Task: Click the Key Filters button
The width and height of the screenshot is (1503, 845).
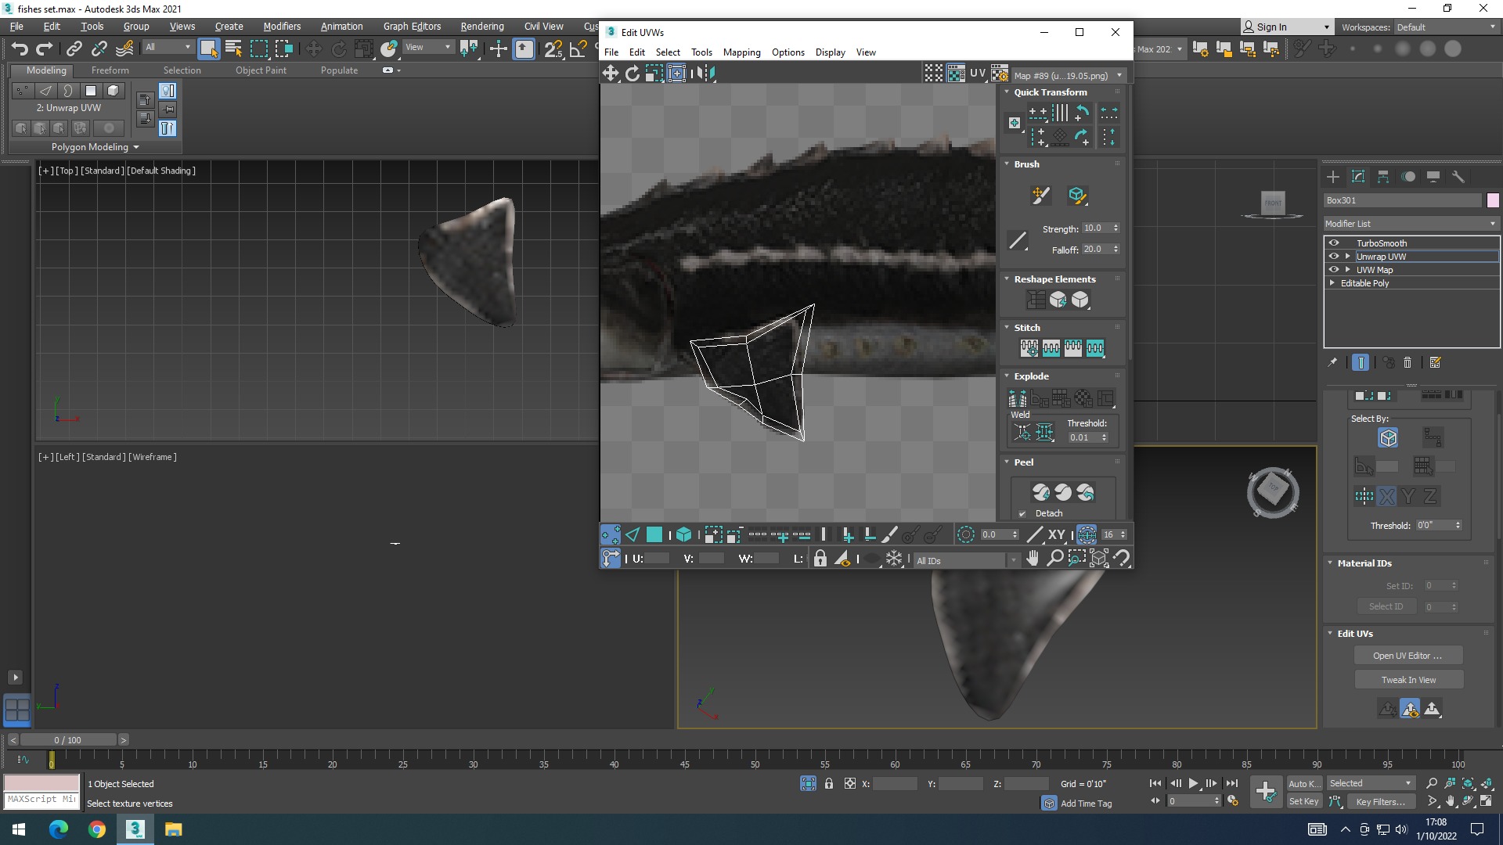Action: (x=1380, y=801)
